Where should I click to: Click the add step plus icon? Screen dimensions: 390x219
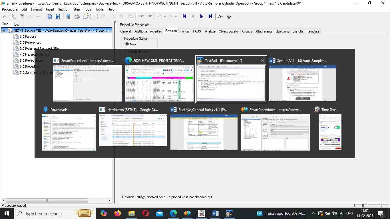click(x=4, y=17)
